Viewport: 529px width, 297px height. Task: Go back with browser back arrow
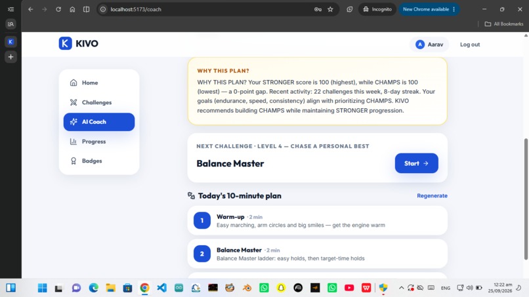point(31,9)
